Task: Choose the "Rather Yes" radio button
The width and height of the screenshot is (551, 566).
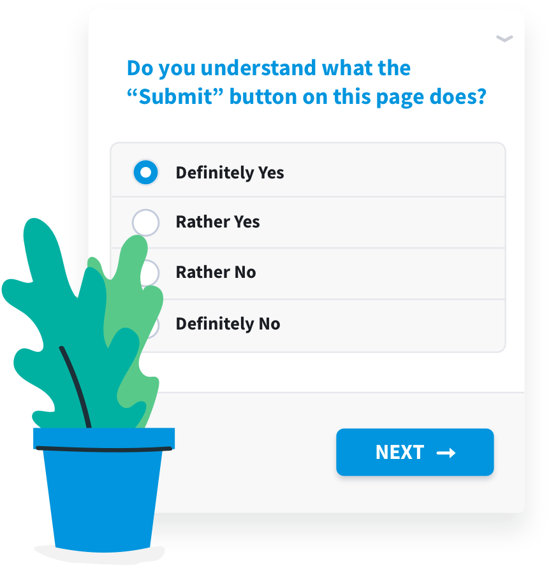Action: [x=145, y=222]
